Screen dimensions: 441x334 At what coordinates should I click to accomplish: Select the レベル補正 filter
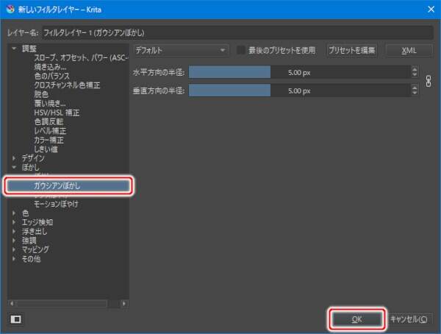click(x=50, y=131)
